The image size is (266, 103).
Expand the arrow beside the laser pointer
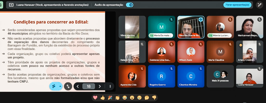(x=60, y=86)
